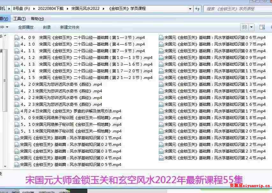Click the 新建文件夹 button
Screen dimensions: 272x193
point(70,27)
